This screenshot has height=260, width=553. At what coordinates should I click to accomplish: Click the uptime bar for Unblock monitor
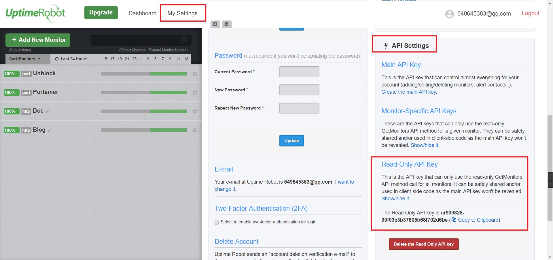pyautogui.click(x=144, y=74)
